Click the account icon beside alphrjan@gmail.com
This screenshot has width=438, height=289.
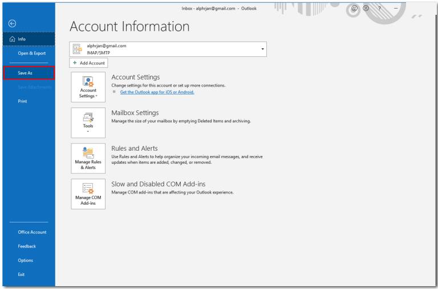point(77,49)
